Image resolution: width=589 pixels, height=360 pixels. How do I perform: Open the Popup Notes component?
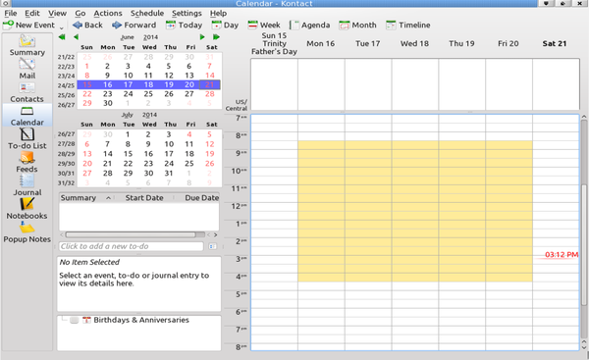coord(27,232)
